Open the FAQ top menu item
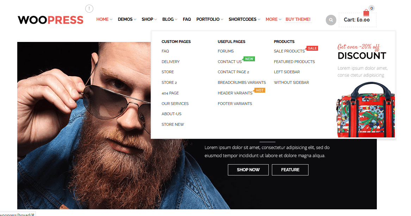This screenshot has width=411, height=216. 187,19
